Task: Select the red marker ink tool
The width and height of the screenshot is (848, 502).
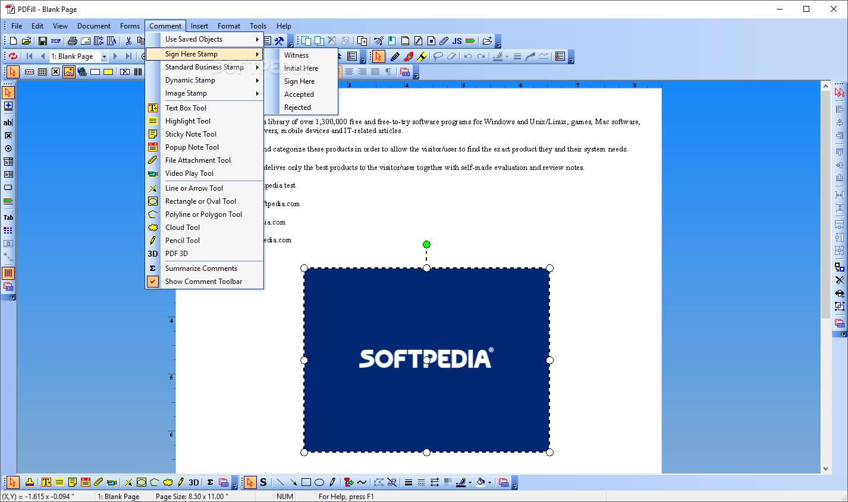Action: [x=408, y=56]
